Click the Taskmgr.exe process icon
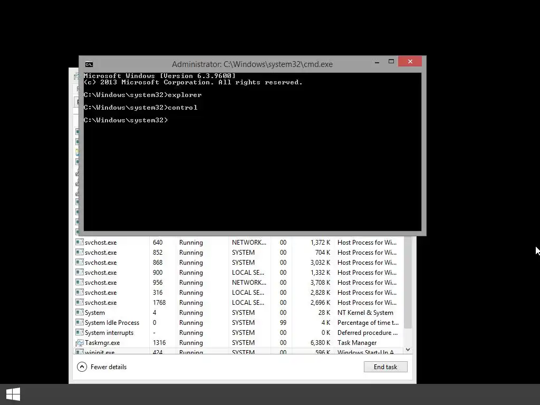 pyautogui.click(x=80, y=343)
